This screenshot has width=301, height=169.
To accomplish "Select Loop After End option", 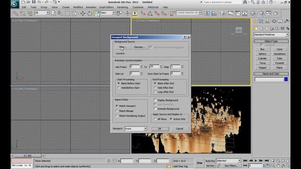I will (x=155, y=92).
